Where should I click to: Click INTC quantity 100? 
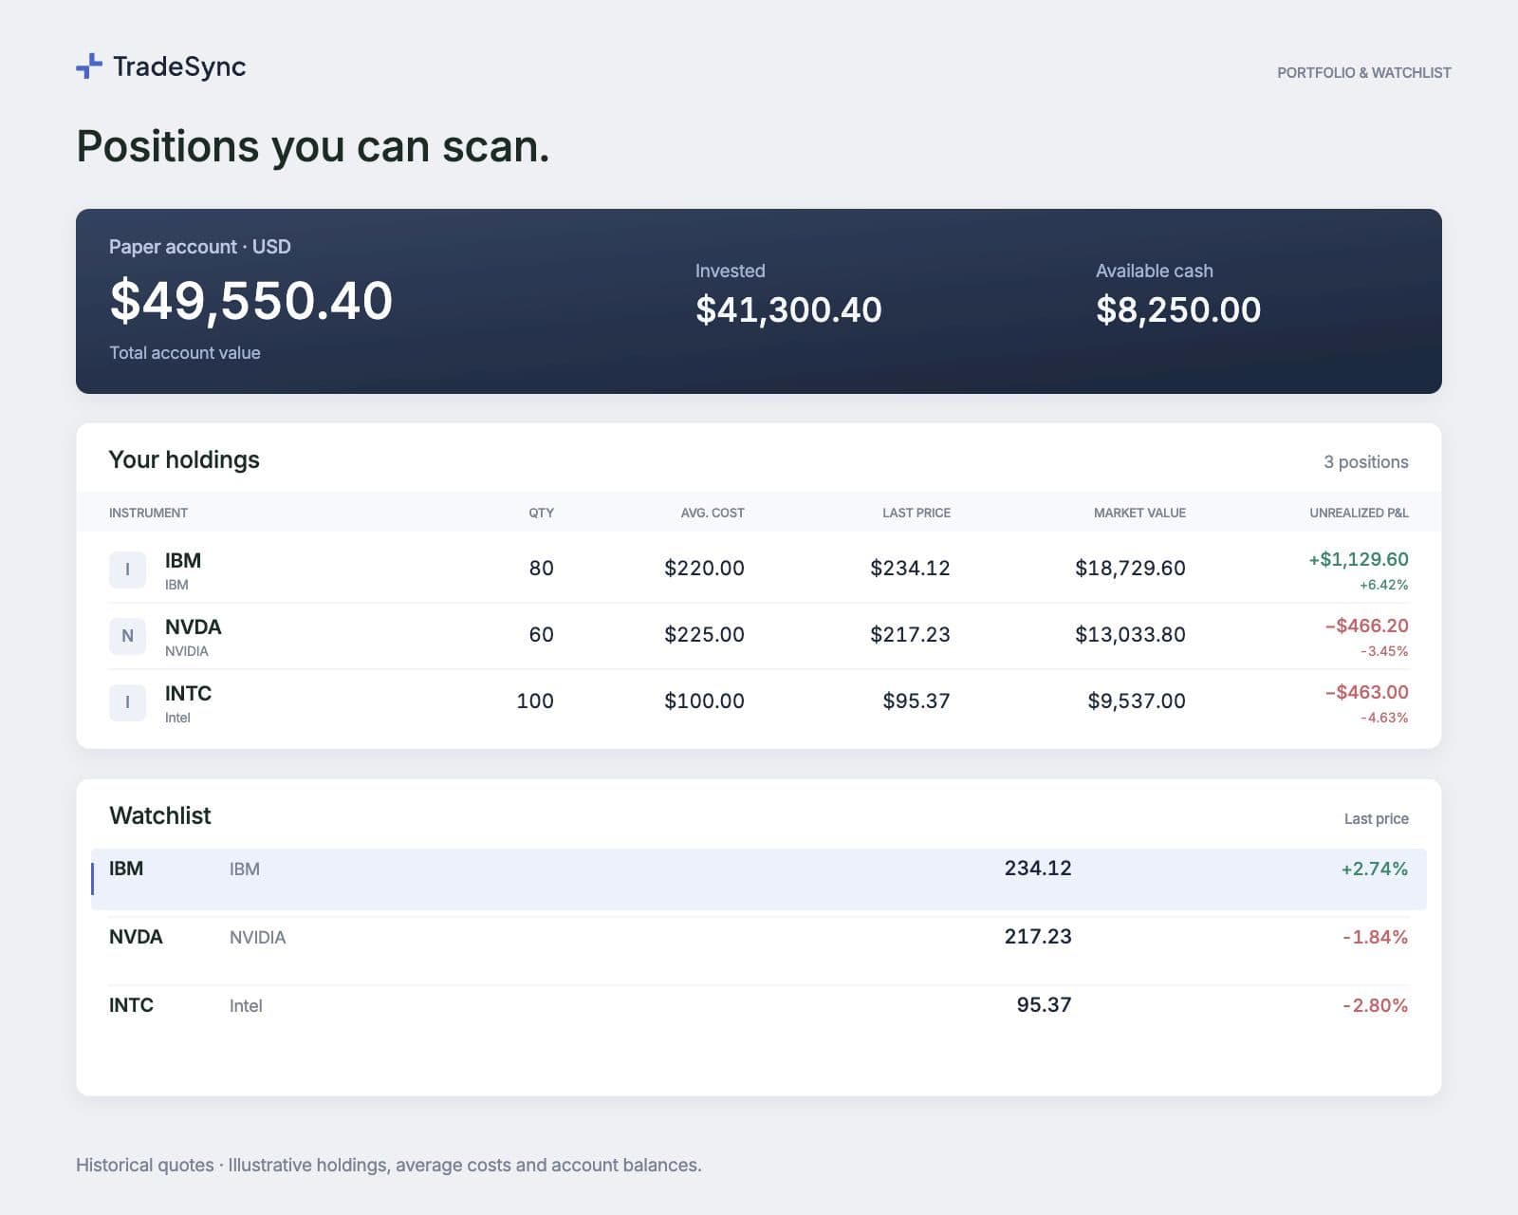pos(535,701)
